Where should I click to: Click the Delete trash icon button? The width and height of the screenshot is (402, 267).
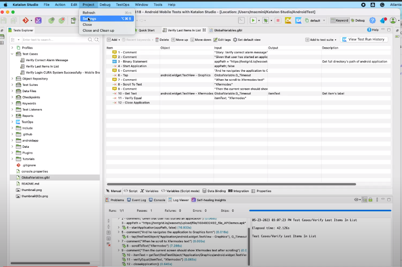[162, 40]
